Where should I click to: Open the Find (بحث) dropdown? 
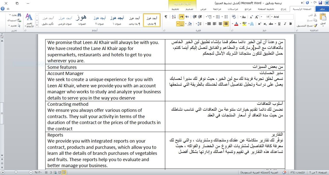point(10,15)
